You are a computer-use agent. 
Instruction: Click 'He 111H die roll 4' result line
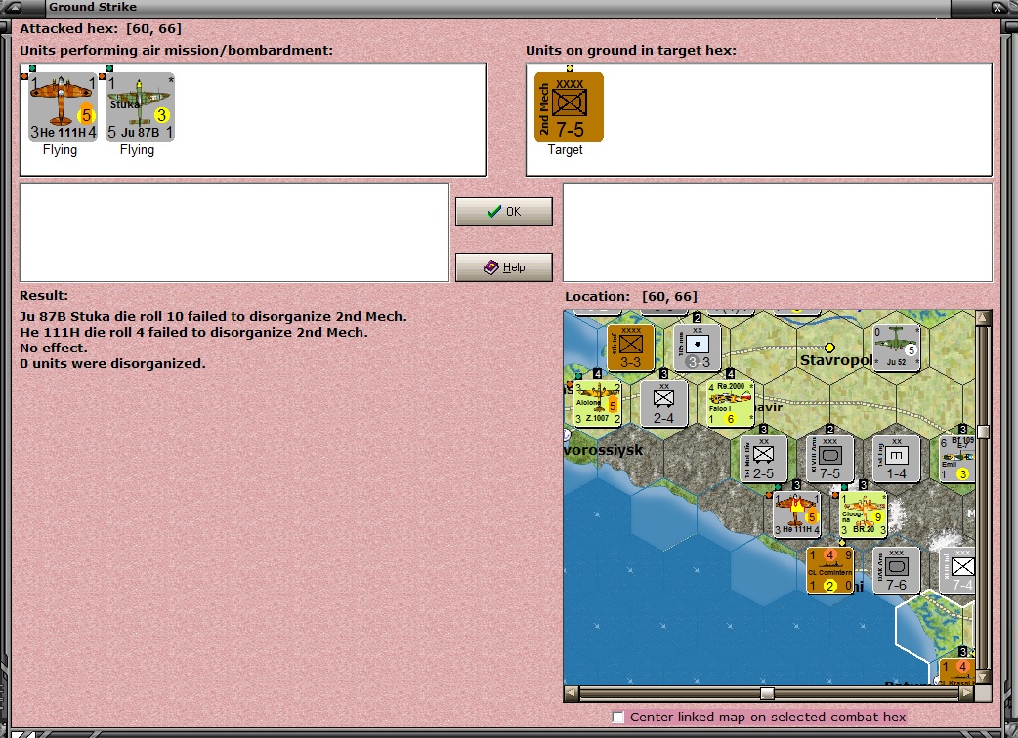(x=193, y=332)
